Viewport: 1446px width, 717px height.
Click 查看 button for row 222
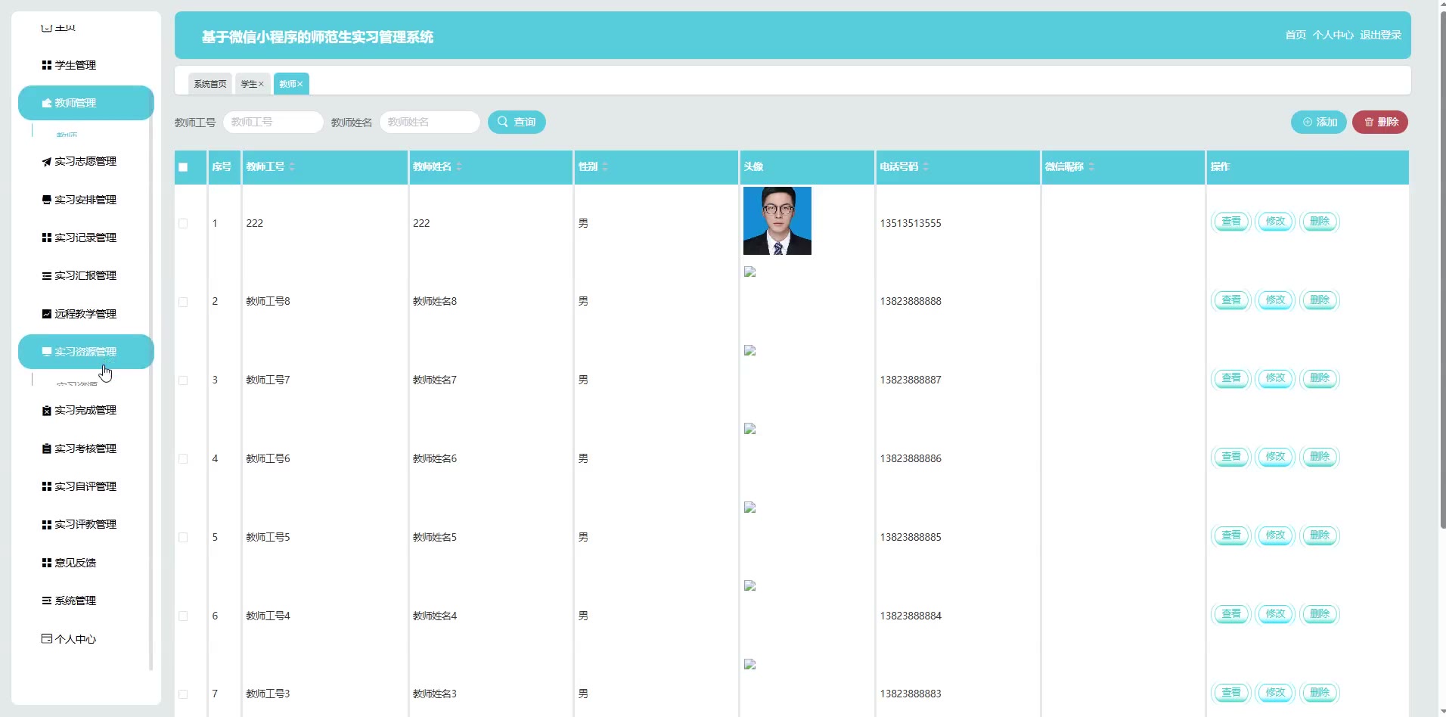[x=1231, y=222]
